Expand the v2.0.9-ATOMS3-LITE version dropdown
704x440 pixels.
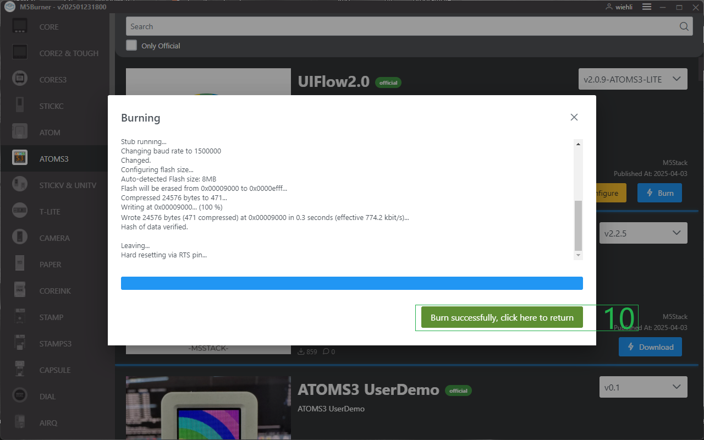[x=632, y=79]
